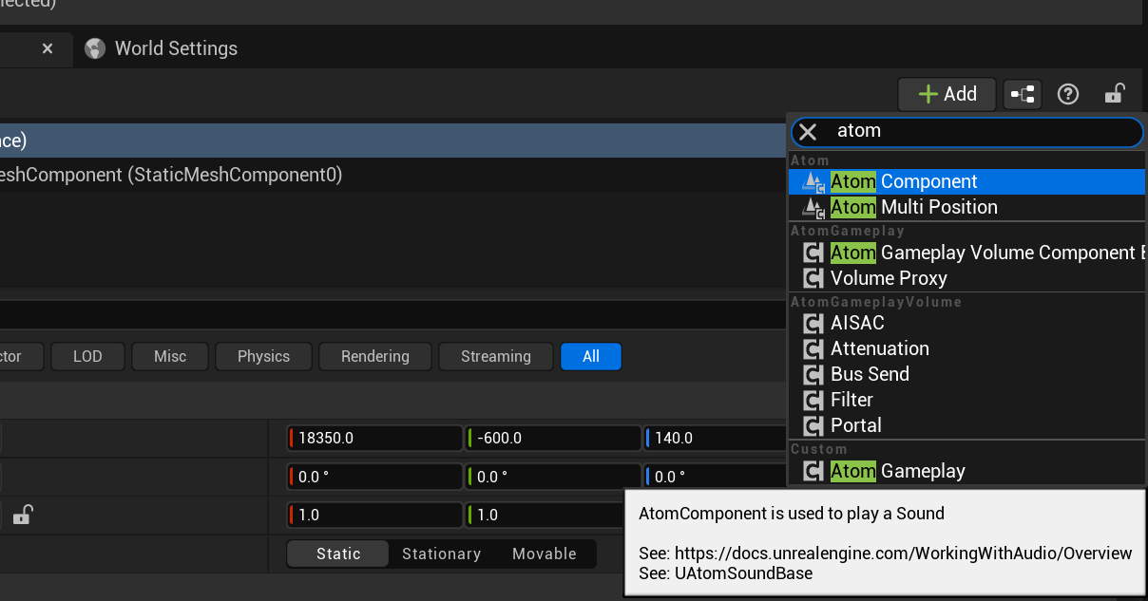This screenshot has width=1148, height=601.
Task: Select the Bus Send component
Action: point(966,374)
